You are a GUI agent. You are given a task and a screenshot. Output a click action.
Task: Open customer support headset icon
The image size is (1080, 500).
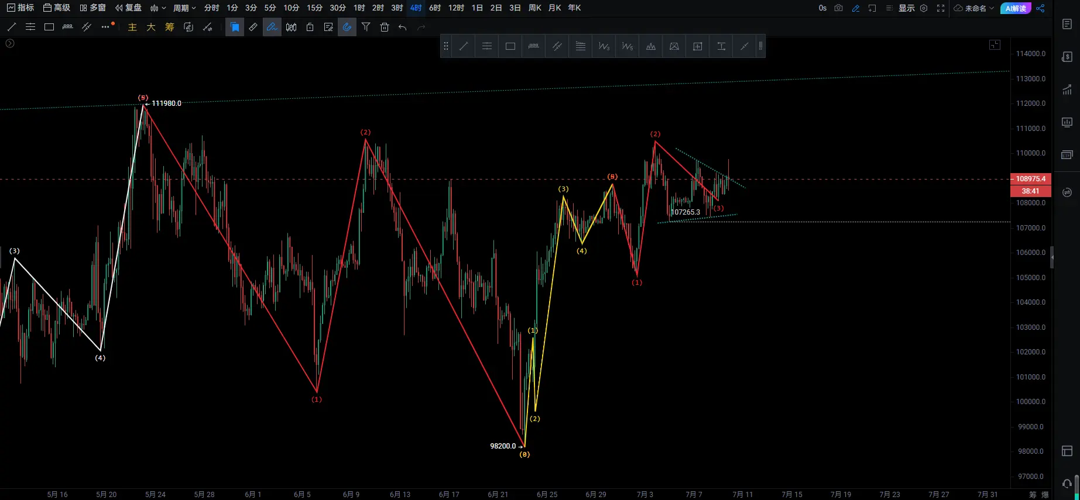pos(1067,484)
